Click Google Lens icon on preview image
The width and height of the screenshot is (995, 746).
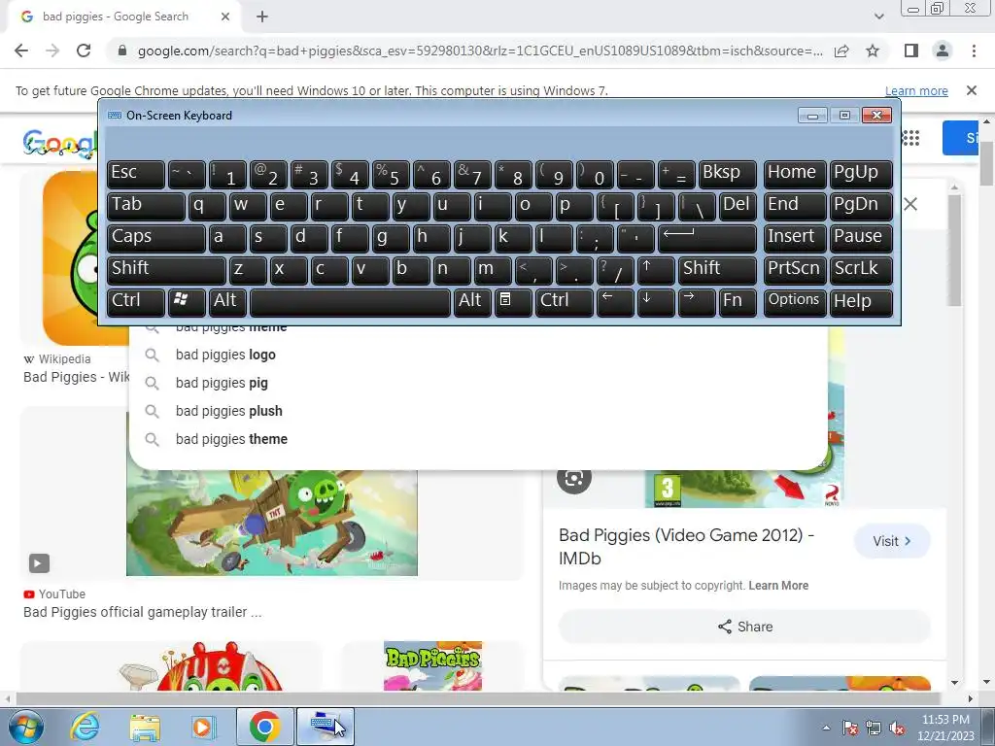573,478
